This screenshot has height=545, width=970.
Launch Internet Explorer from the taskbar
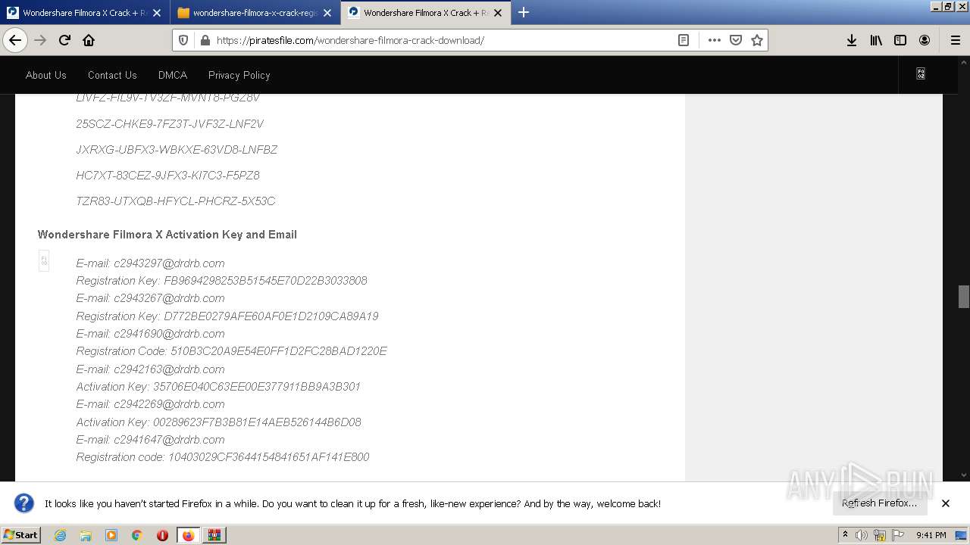point(60,535)
